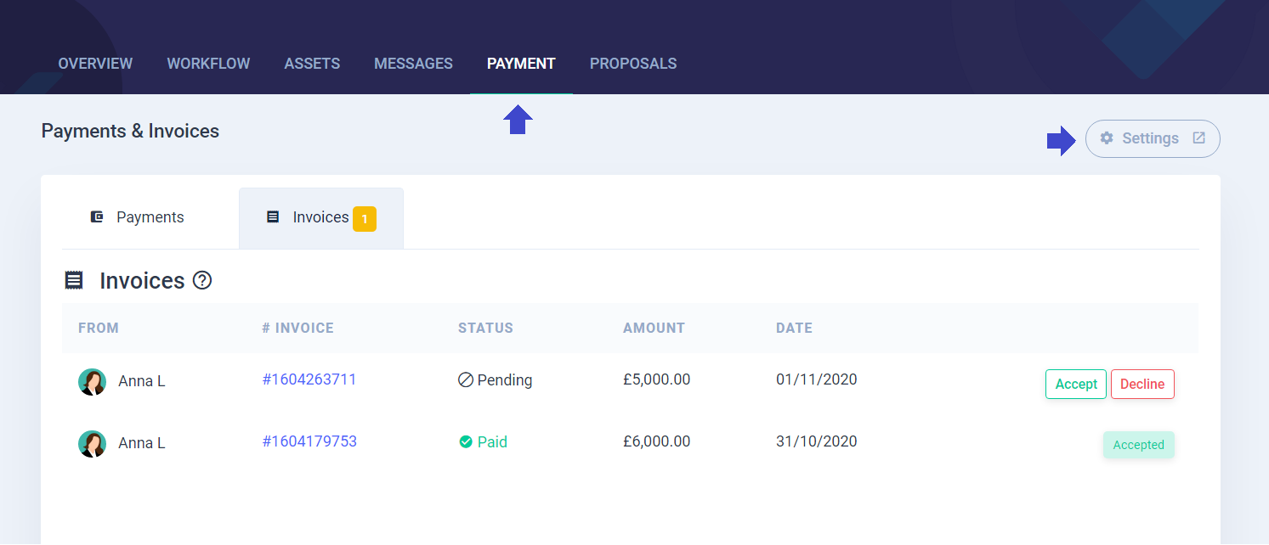Open the Workflow tab
Screen dimensions: 1269x545
(208, 64)
